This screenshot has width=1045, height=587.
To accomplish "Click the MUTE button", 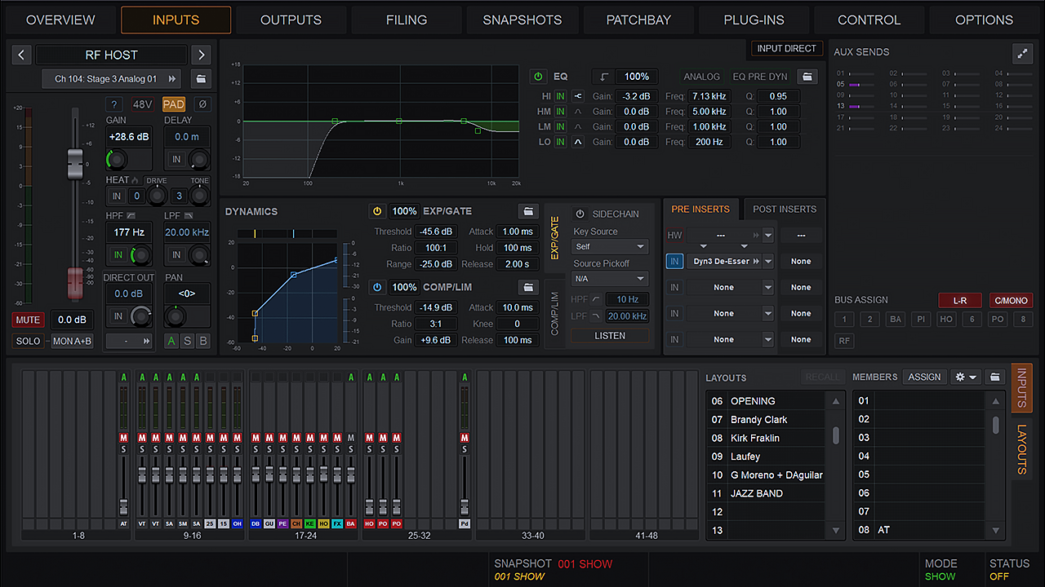I will pyautogui.click(x=28, y=320).
